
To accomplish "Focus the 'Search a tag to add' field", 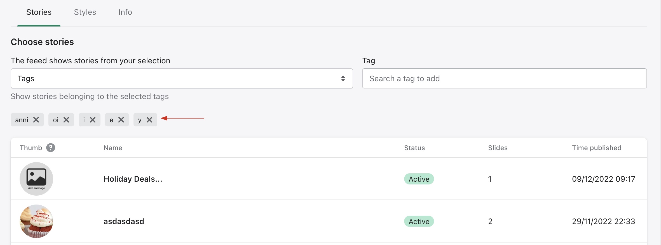I will tap(504, 78).
